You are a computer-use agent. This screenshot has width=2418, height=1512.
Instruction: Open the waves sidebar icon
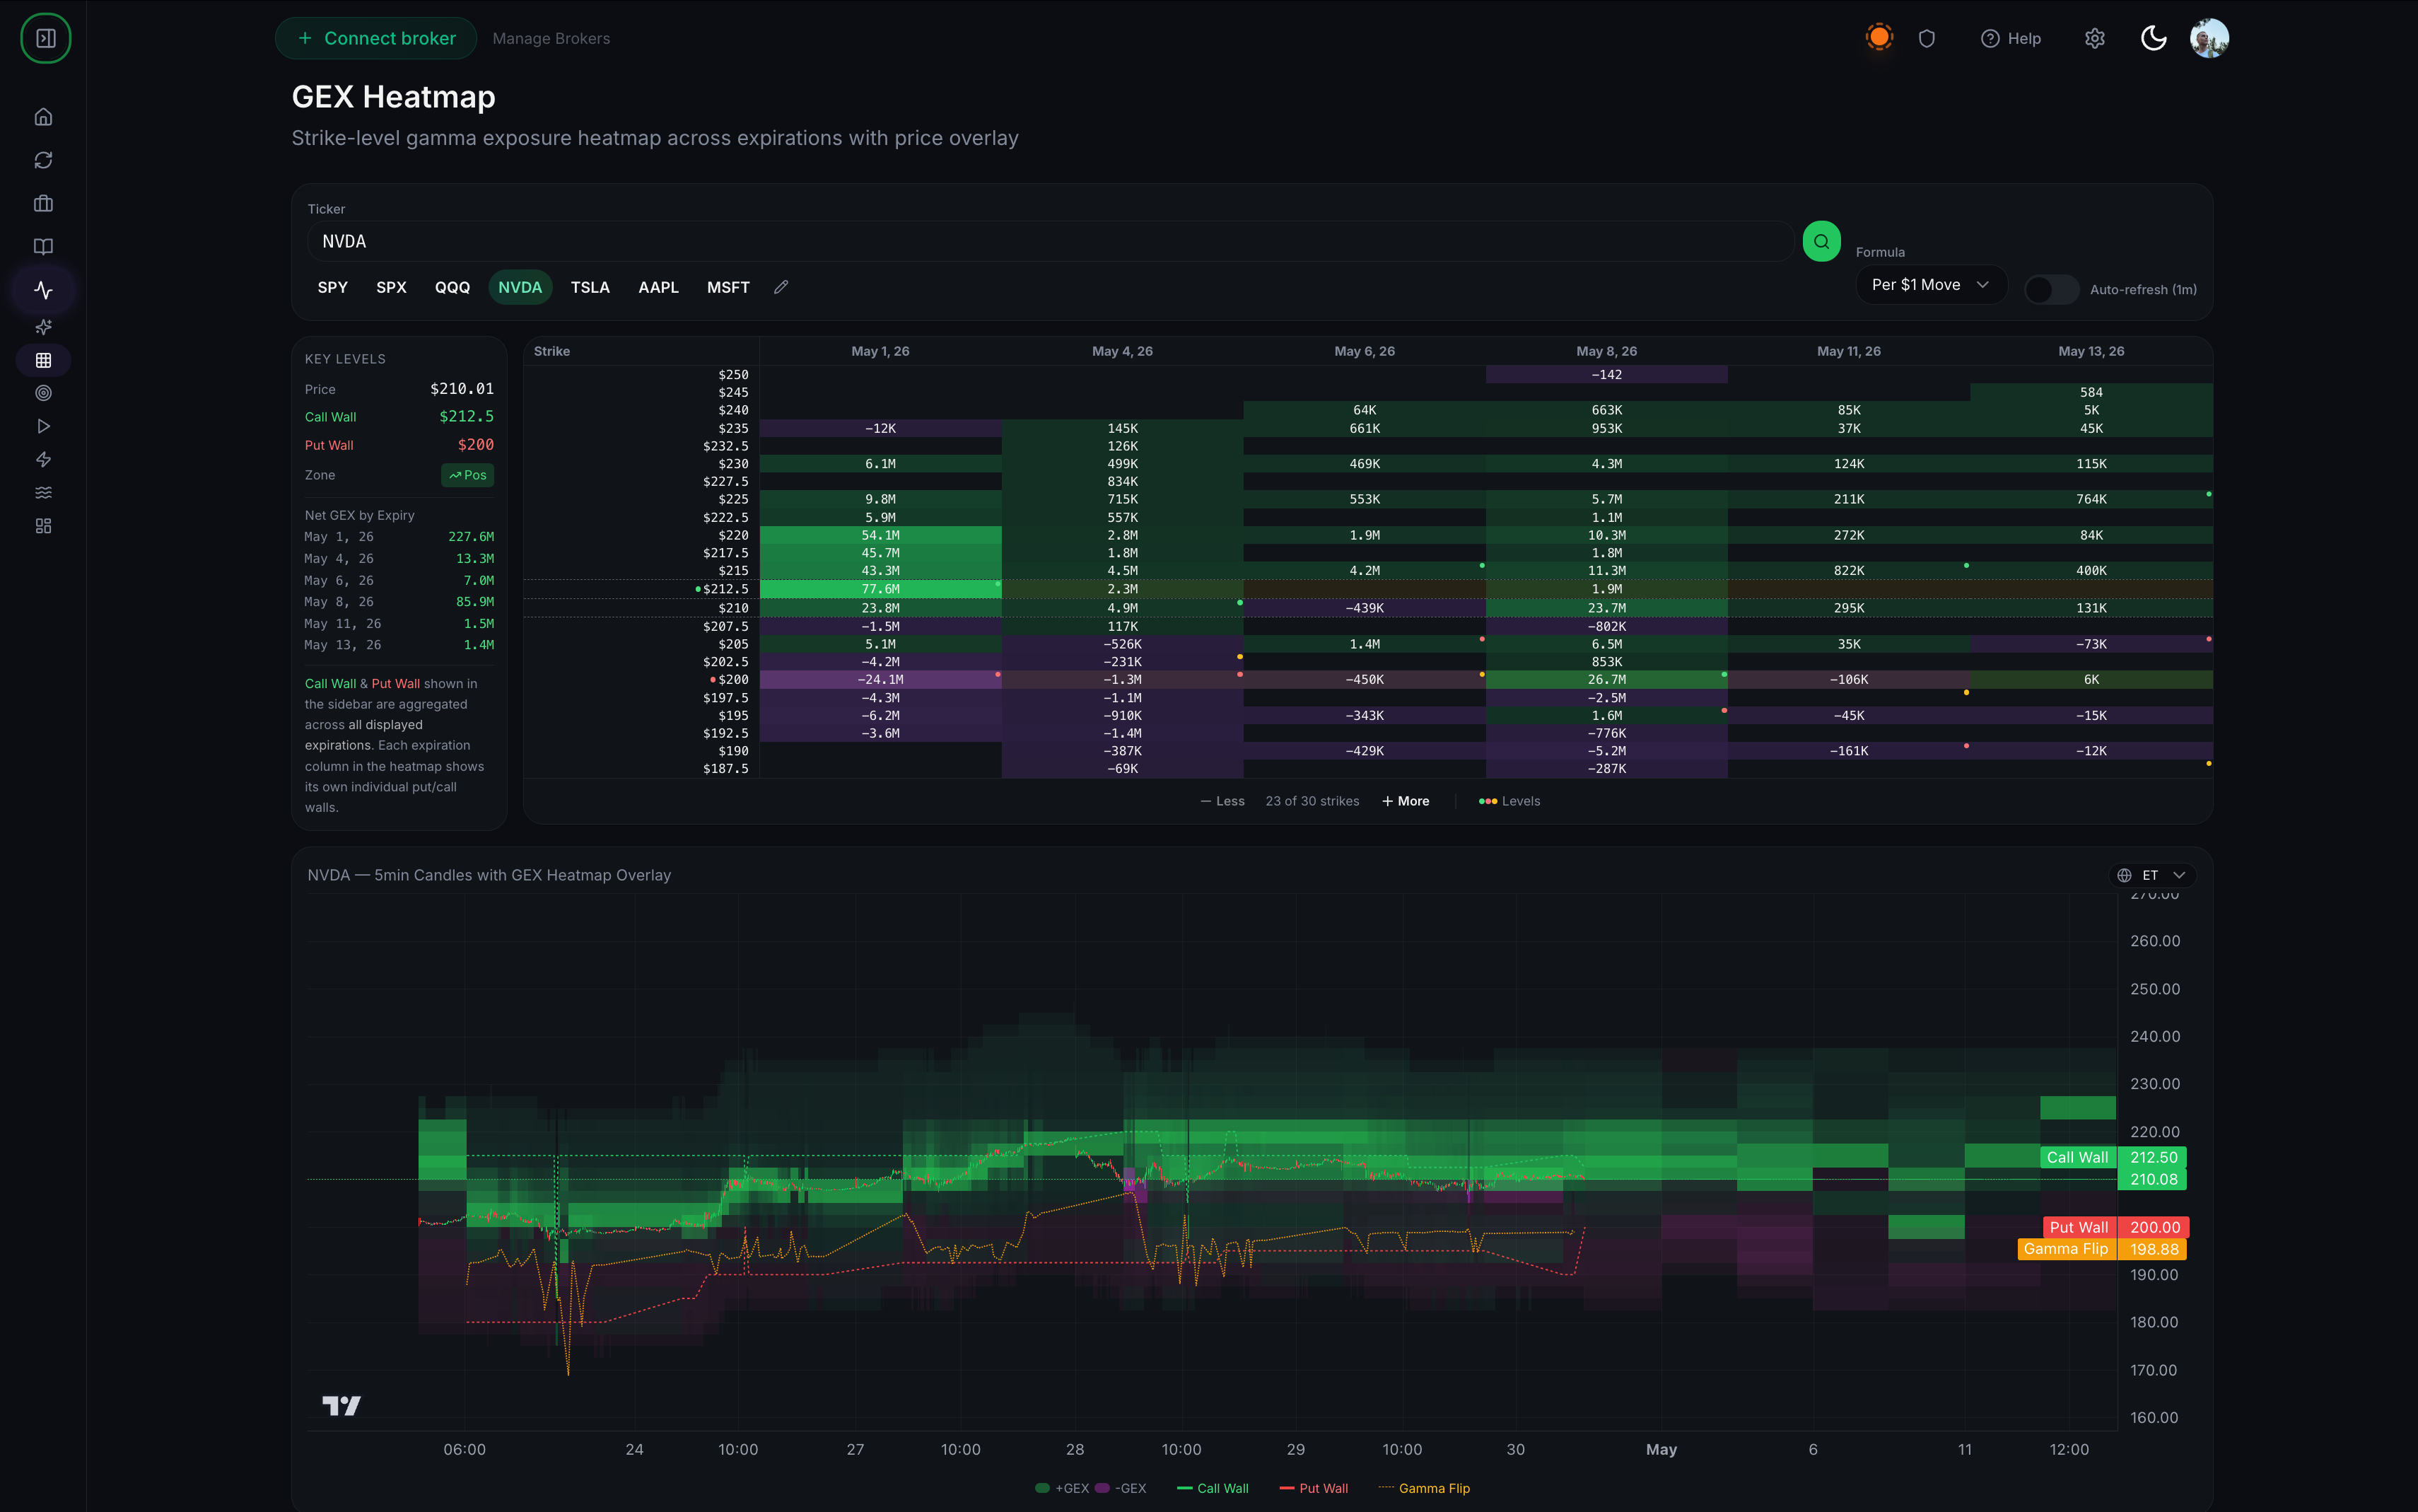(43, 493)
